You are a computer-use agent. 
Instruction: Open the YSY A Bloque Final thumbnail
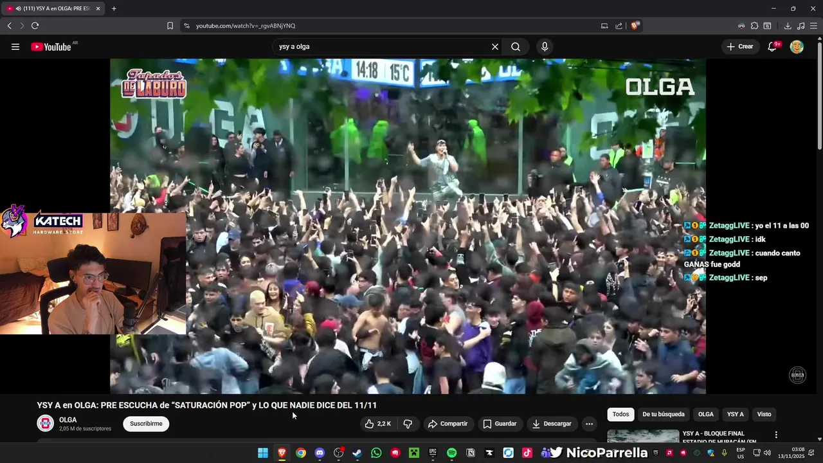pos(643,436)
